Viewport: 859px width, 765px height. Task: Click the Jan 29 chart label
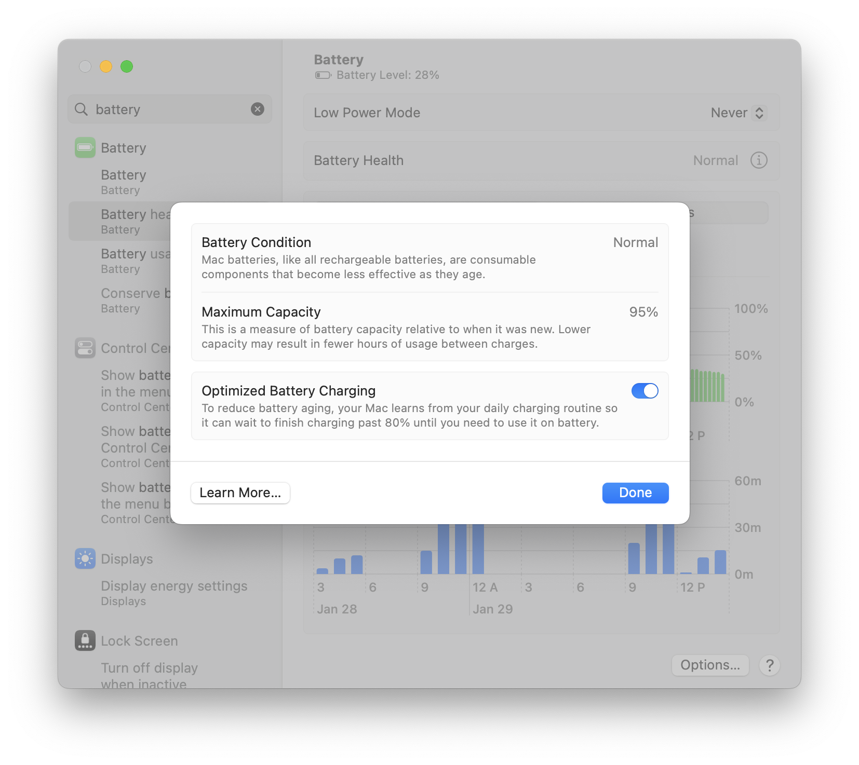[x=492, y=609]
